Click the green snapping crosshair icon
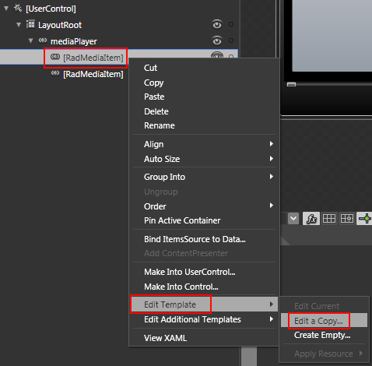Viewport: 372px width, 366px height. 365,219
